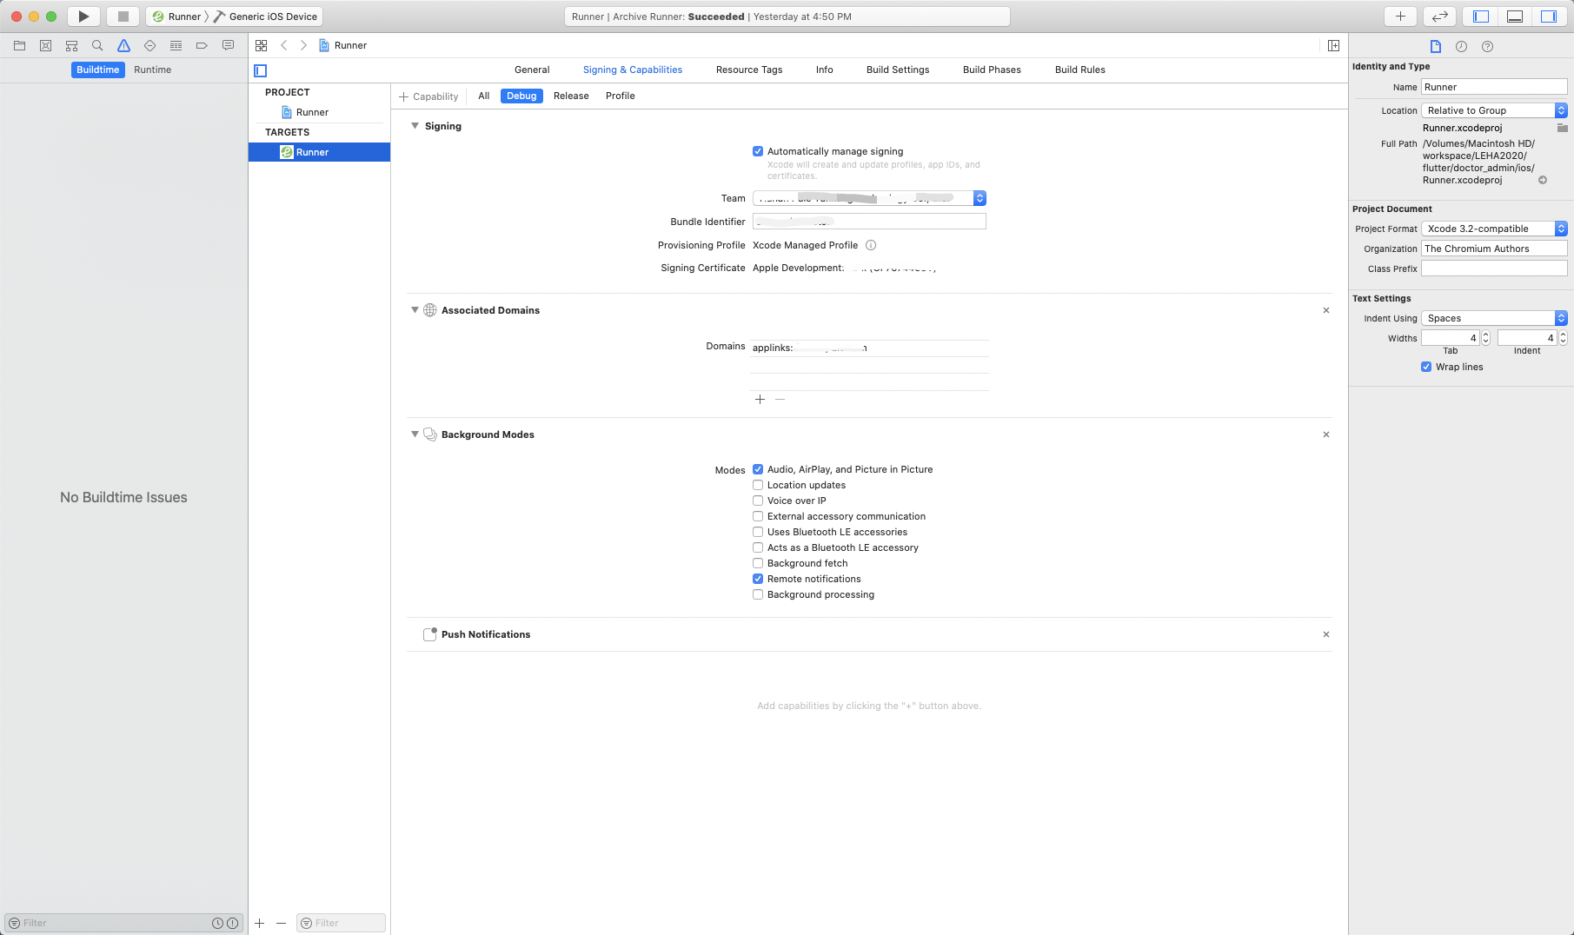The height and width of the screenshot is (935, 1574).
Task: Open the Build Rules tab
Action: pyautogui.click(x=1080, y=70)
